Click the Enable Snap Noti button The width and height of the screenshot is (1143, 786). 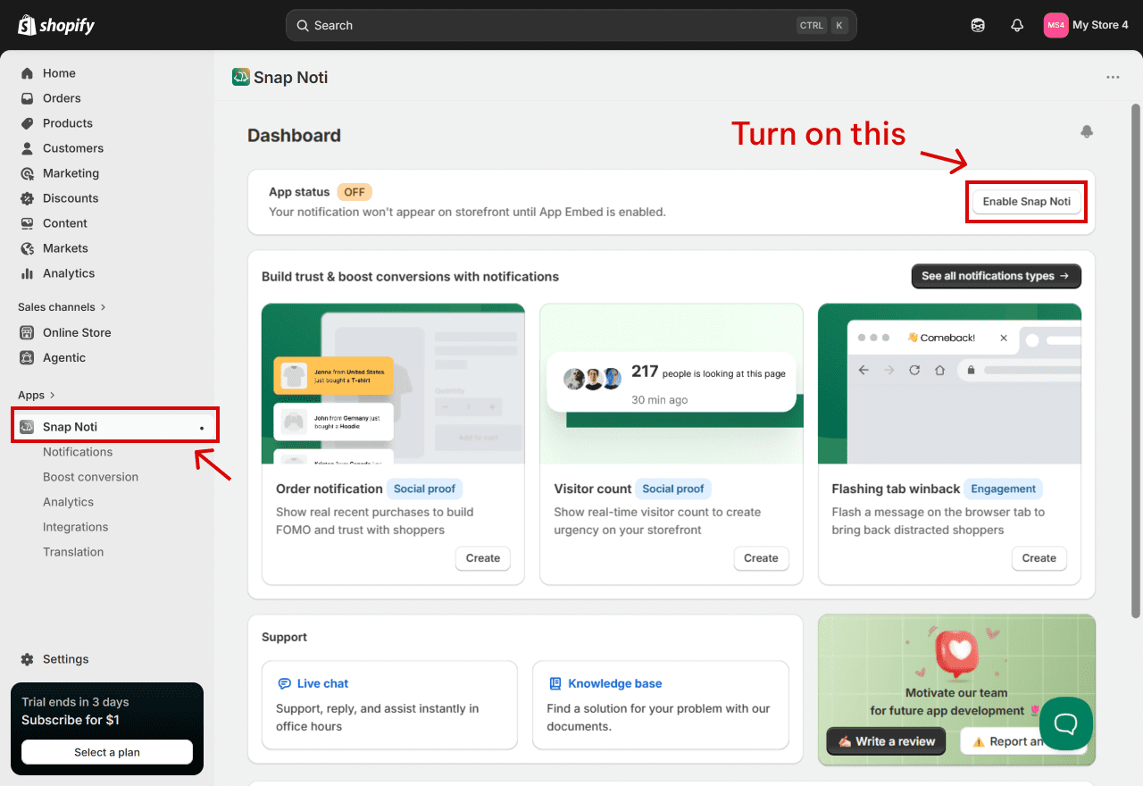pyautogui.click(x=1026, y=202)
